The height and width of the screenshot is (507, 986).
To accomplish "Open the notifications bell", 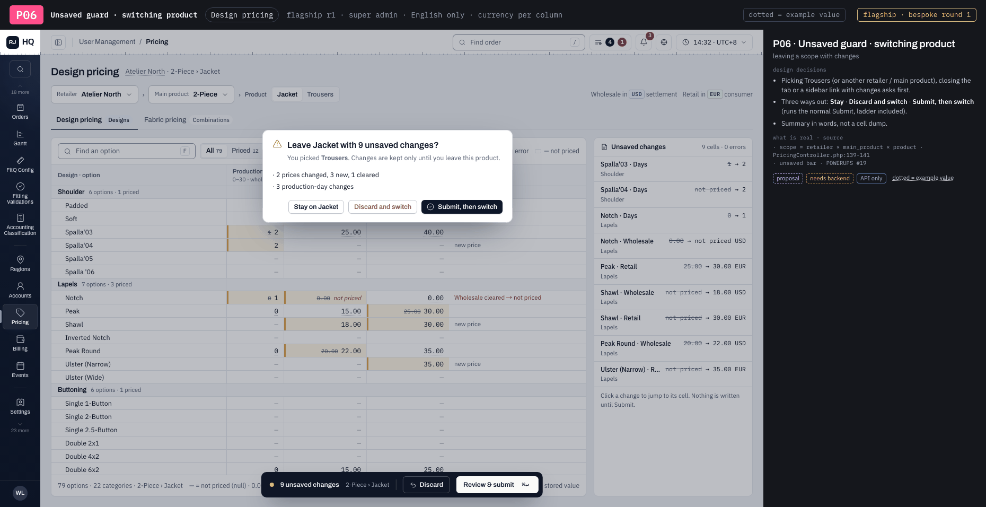I will [x=644, y=42].
